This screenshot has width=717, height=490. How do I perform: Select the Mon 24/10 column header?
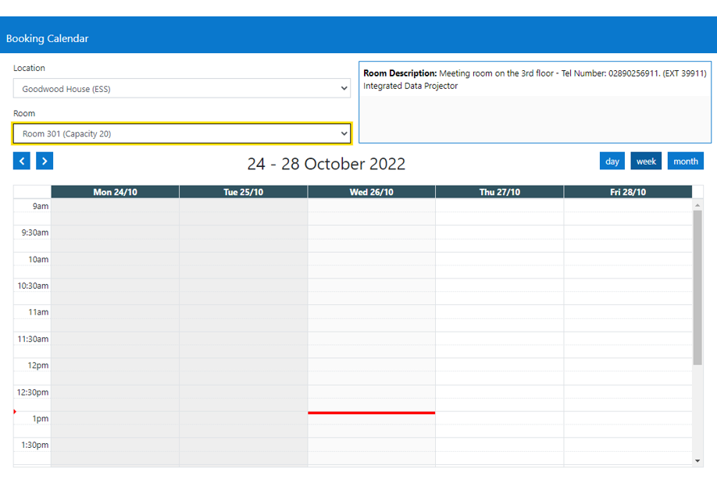(116, 192)
